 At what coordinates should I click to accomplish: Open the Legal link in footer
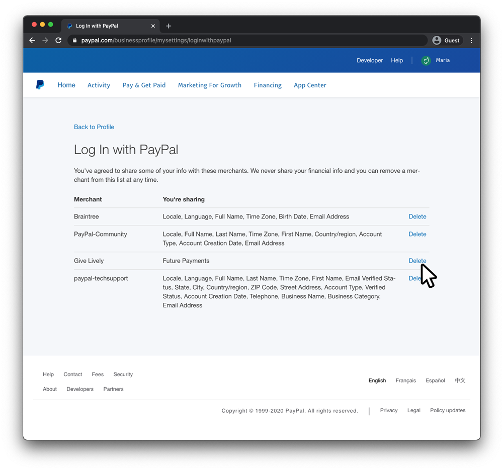(414, 410)
